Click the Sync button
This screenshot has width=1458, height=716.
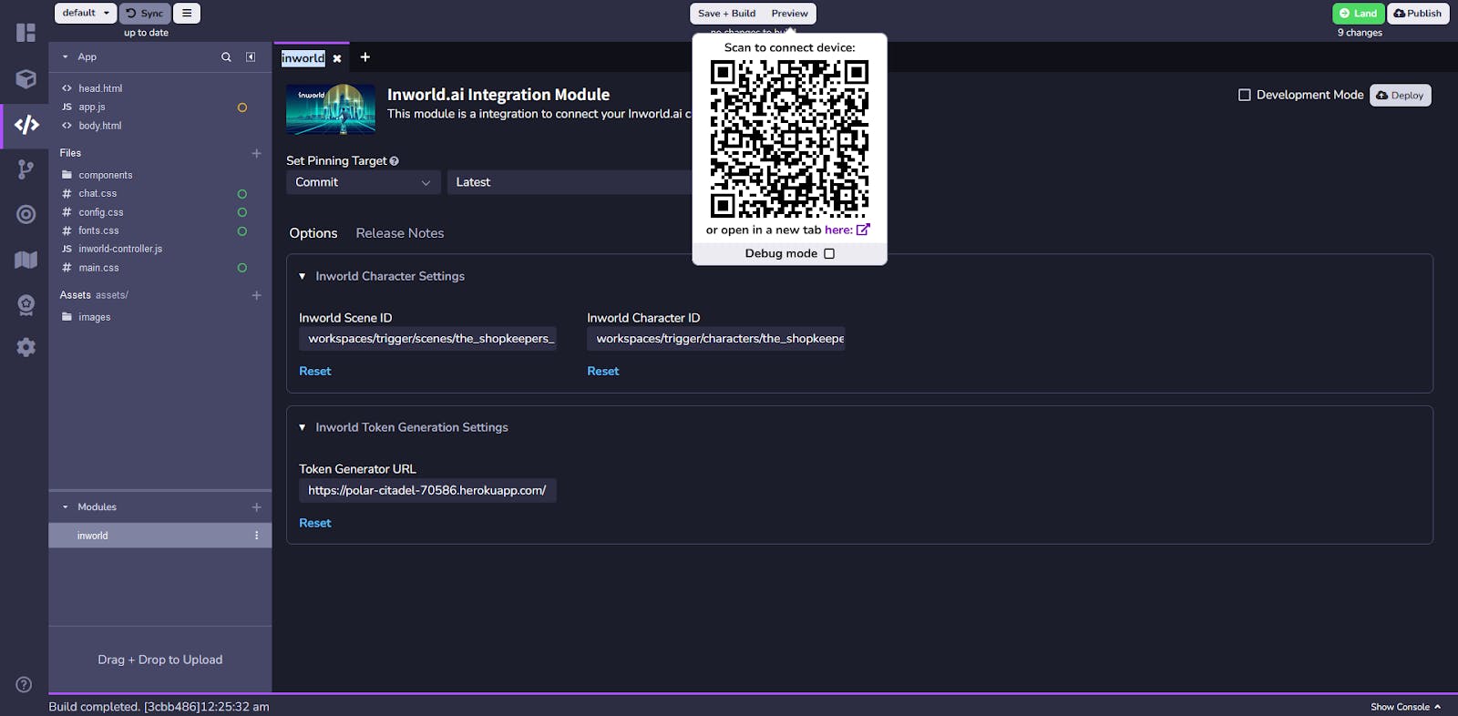pyautogui.click(x=145, y=14)
